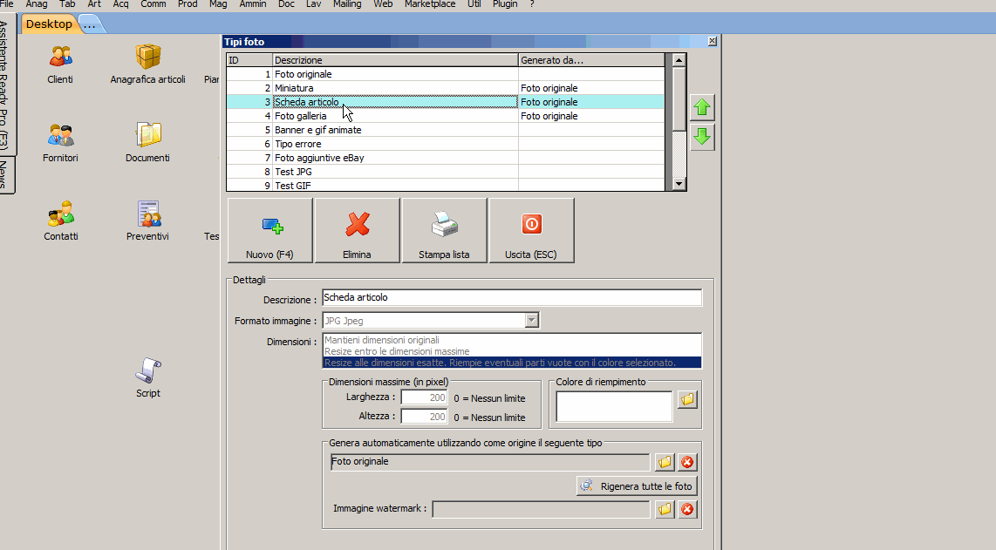Image resolution: width=996 pixels, height=550 pixels.
Task: Browse for watermark image folder icon
Action: [665, 509]
